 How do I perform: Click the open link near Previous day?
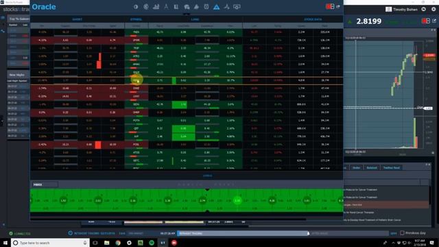click(394, 233)
